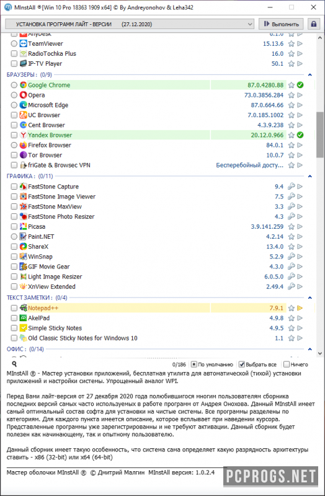The image size is (325, 496).
Task: Click the key icon for FastStone Capture
Action: point(291,187)
